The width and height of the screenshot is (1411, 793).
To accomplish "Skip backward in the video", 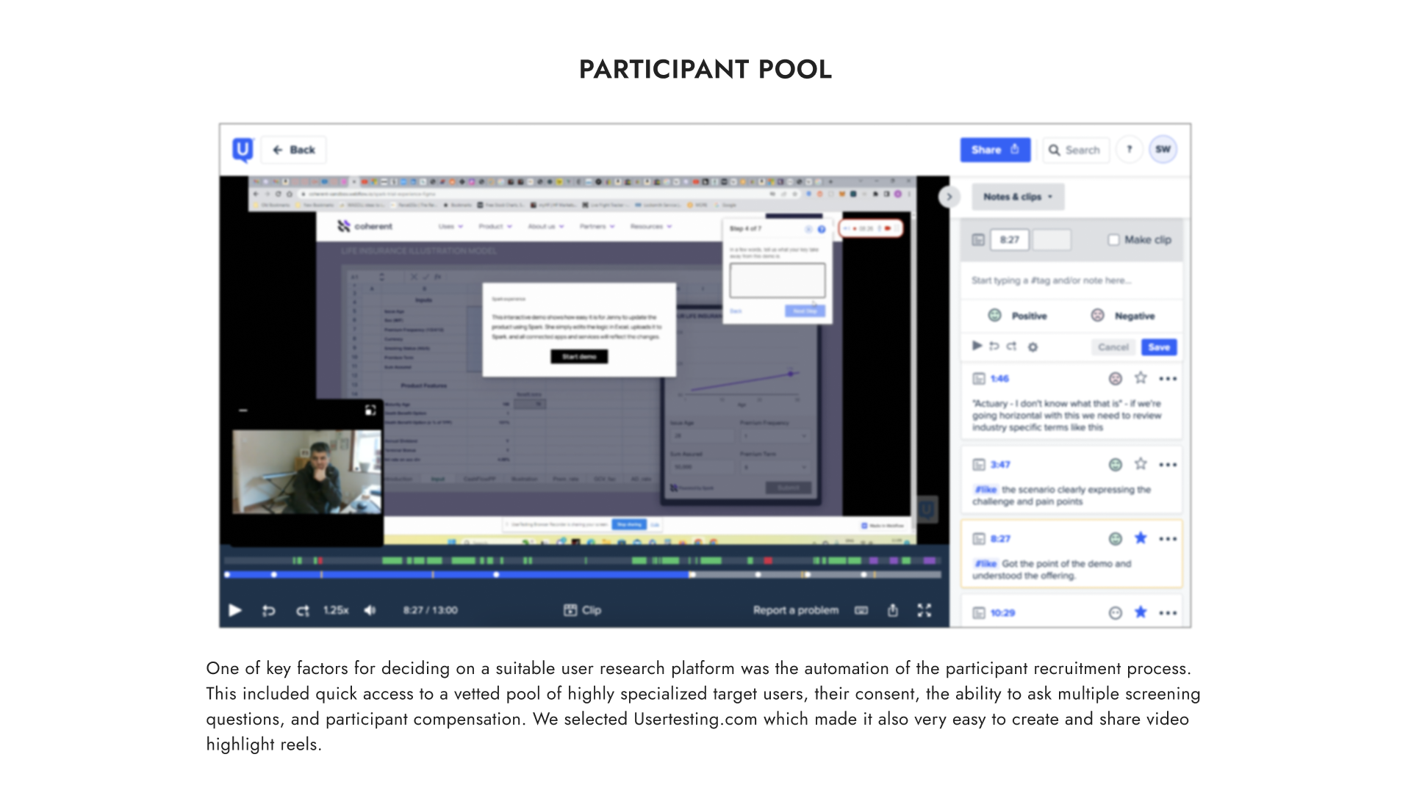I will (x=269, y=610).
